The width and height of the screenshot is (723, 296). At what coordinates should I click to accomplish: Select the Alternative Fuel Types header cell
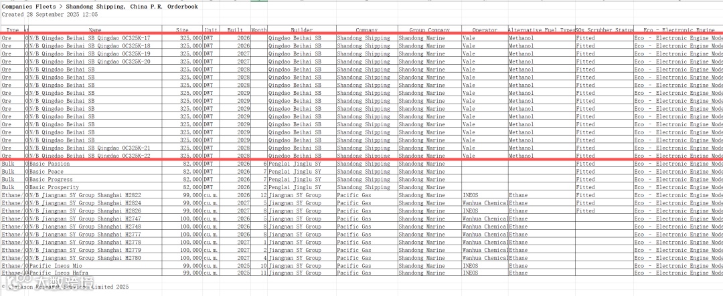coord(542,30)
